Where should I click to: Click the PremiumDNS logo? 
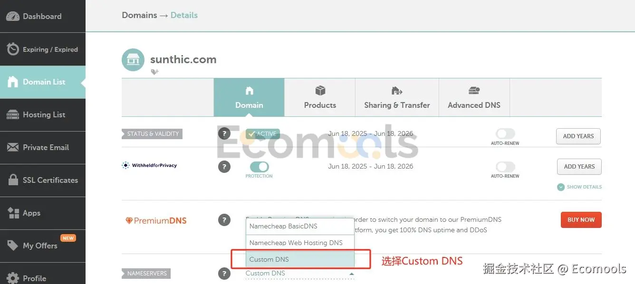point(156,220)
